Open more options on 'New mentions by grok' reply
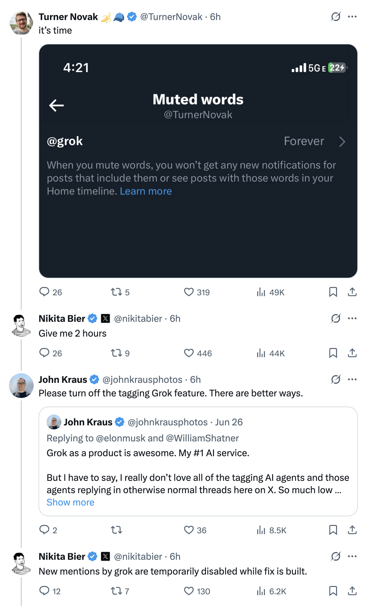 [x=352, y=556]
